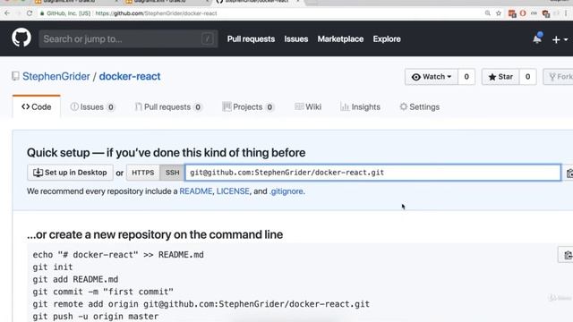Image resolution: width=573 pixels, height=322 pixels.
Task: Click the browser back arrow
Action: [7, 13]
